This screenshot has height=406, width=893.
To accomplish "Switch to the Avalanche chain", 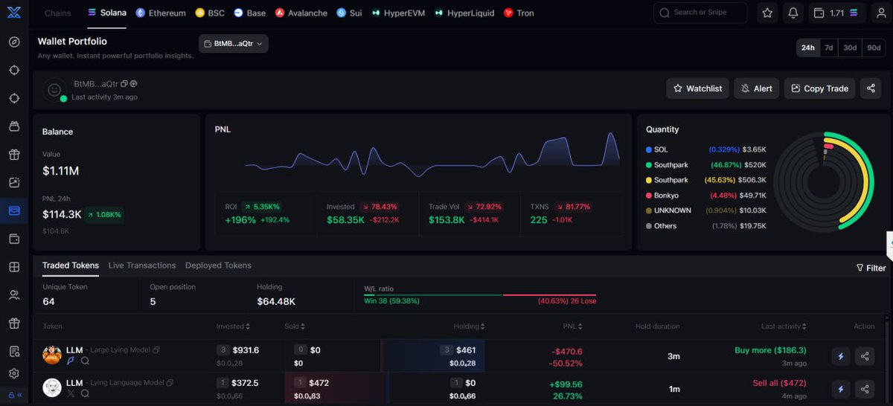I will tap(301, 13).
